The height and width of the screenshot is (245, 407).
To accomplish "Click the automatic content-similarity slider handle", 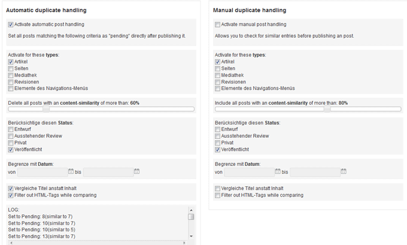I will [46, 109].
